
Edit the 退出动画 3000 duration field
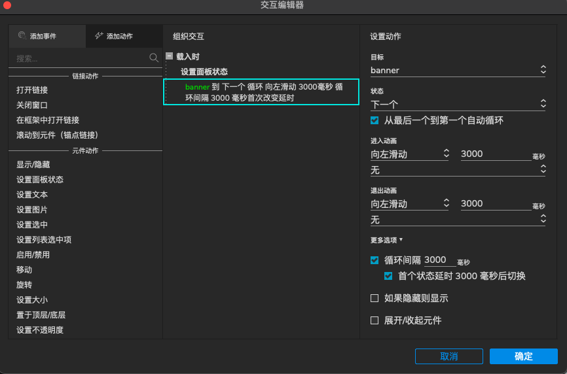point(496,203)
